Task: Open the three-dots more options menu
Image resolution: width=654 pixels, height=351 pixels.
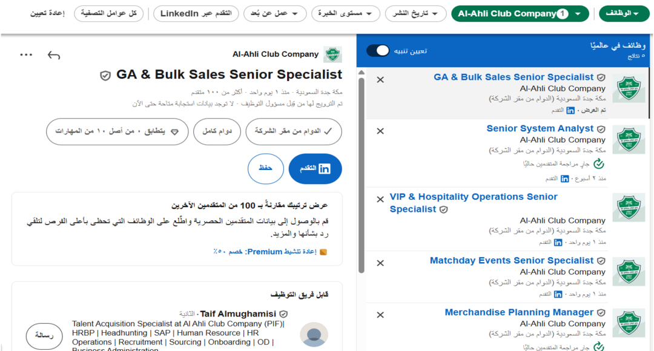Action: point(26,55)
